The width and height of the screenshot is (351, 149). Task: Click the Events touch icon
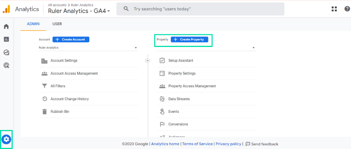[162, 111]
